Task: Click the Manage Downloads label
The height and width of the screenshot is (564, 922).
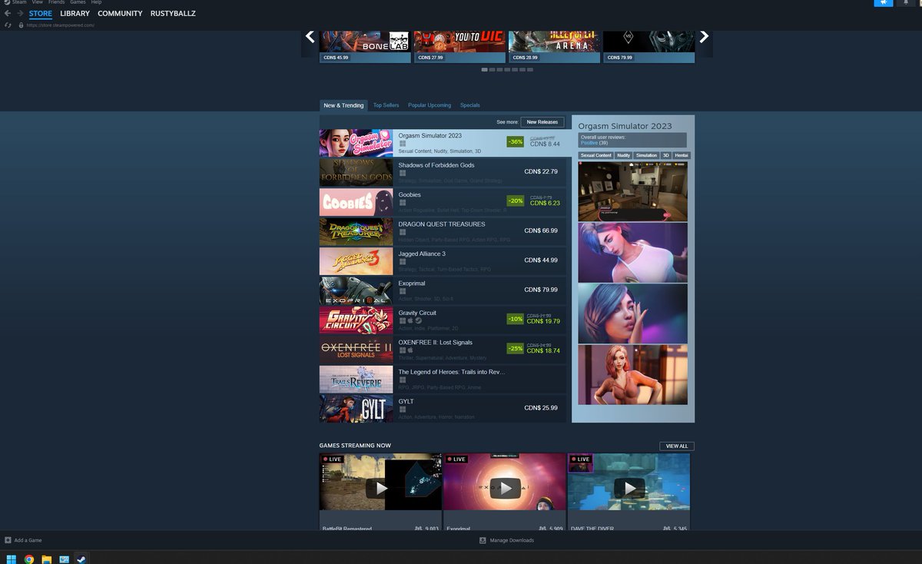Action: (512, 540)
